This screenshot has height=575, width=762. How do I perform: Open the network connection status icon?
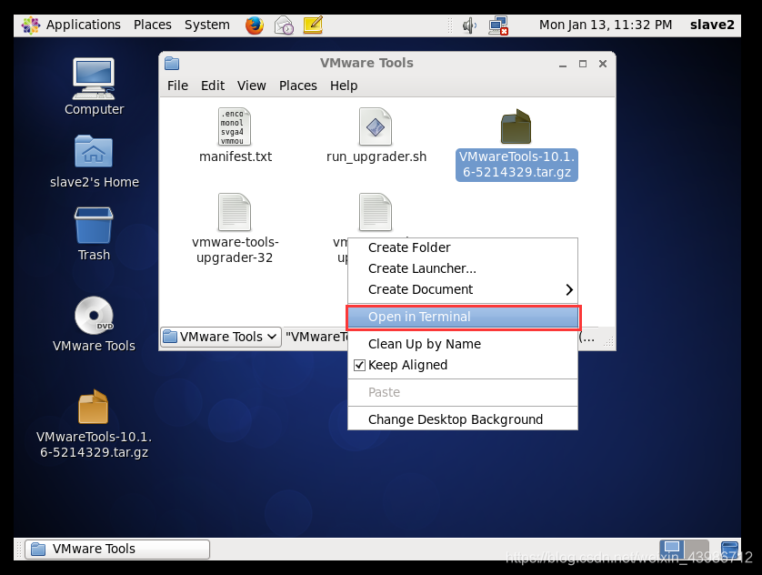tap(498, 25)
